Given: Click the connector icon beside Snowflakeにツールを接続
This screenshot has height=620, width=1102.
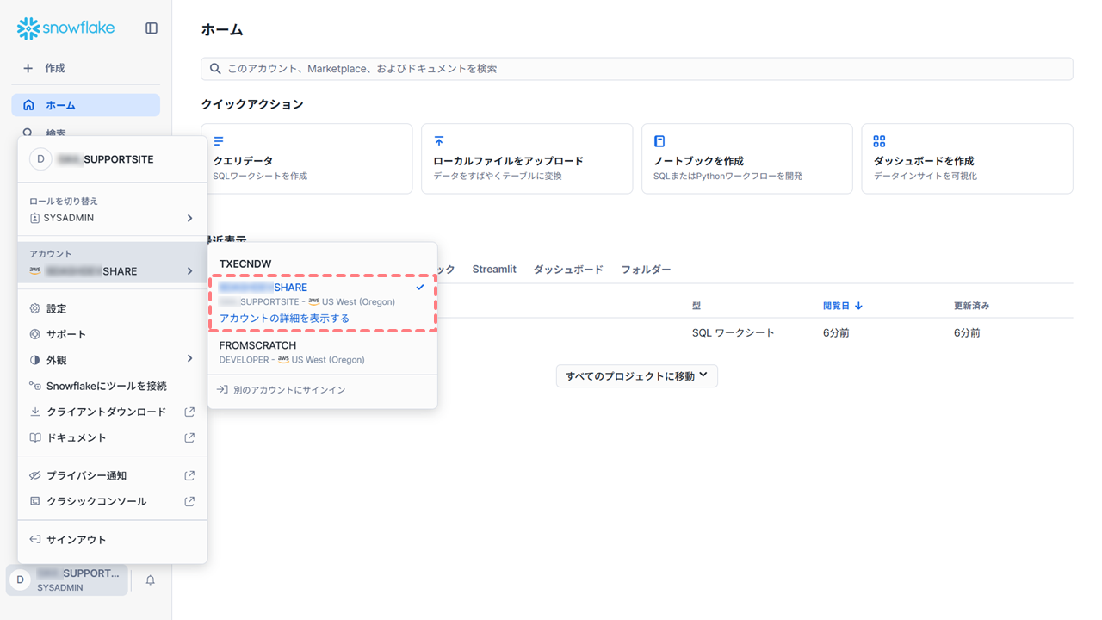Looking at the screenshot, I should (35, 386).
